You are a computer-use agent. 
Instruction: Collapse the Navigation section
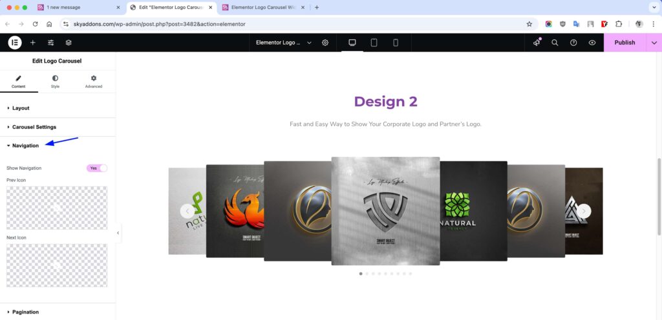tap(58, 146)
